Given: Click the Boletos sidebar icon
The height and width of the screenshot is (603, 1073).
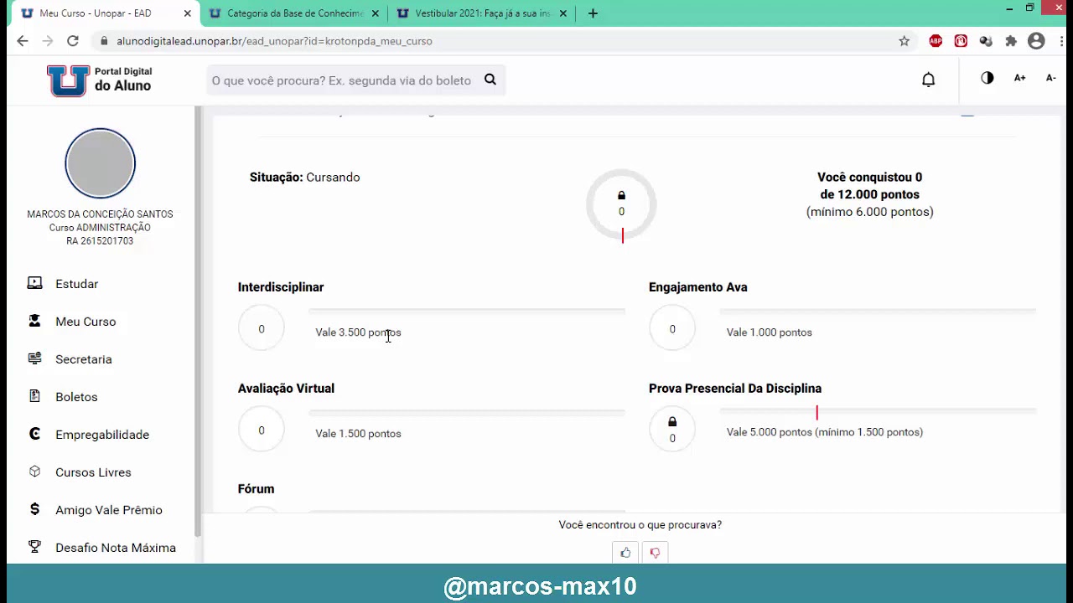Looking at the screenshot, I should click(34, 396).
